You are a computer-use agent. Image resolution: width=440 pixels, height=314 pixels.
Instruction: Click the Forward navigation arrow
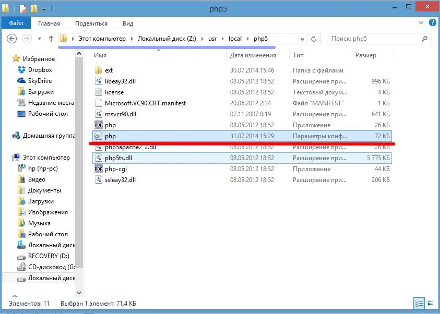27,39
